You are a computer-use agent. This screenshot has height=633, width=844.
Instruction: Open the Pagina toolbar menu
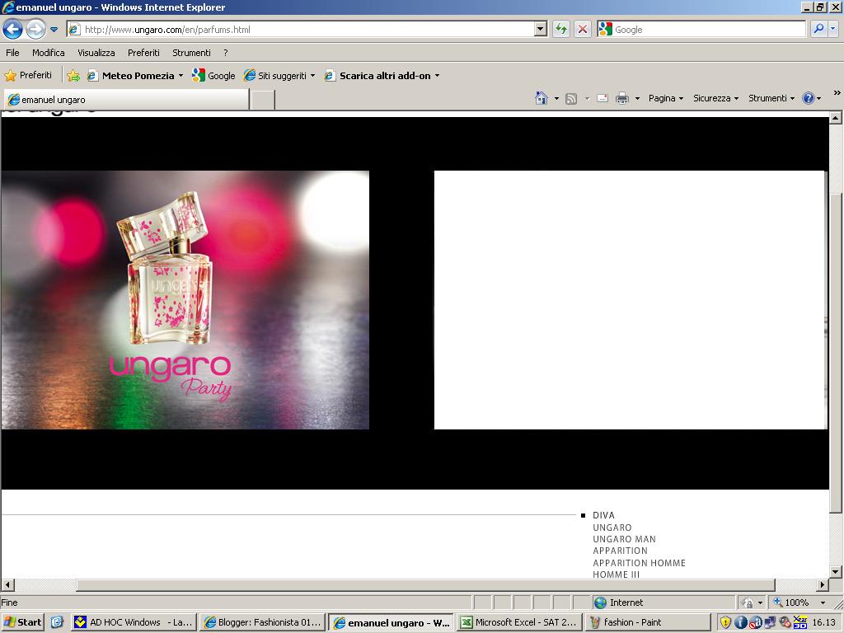point(666,98)
